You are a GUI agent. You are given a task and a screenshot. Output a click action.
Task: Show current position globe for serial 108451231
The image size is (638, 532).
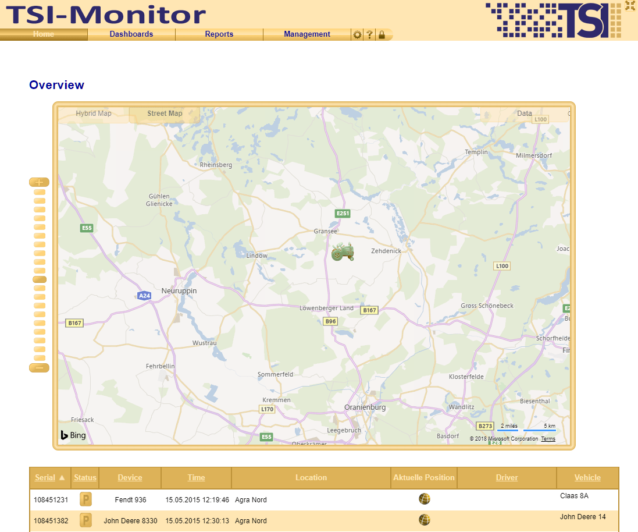point(425,499)
